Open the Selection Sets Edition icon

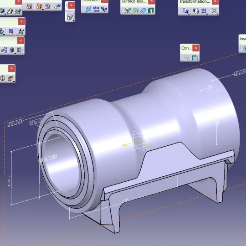click(x=88, y=9)
